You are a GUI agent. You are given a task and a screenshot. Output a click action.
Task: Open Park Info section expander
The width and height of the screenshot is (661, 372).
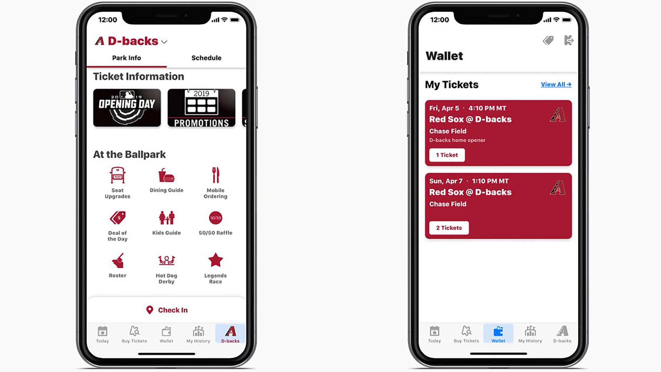(x=126, y=58)
